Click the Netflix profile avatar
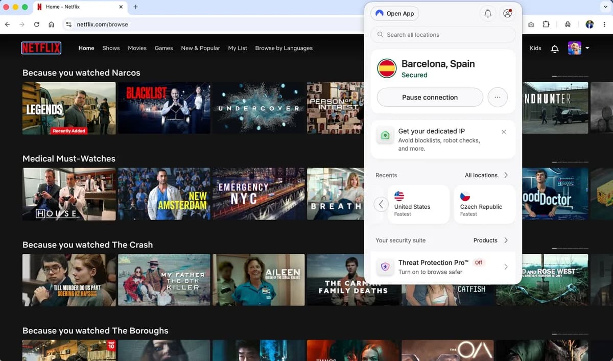Image resolution: width=613 pixels, height=361 pixels. [575, 48]
